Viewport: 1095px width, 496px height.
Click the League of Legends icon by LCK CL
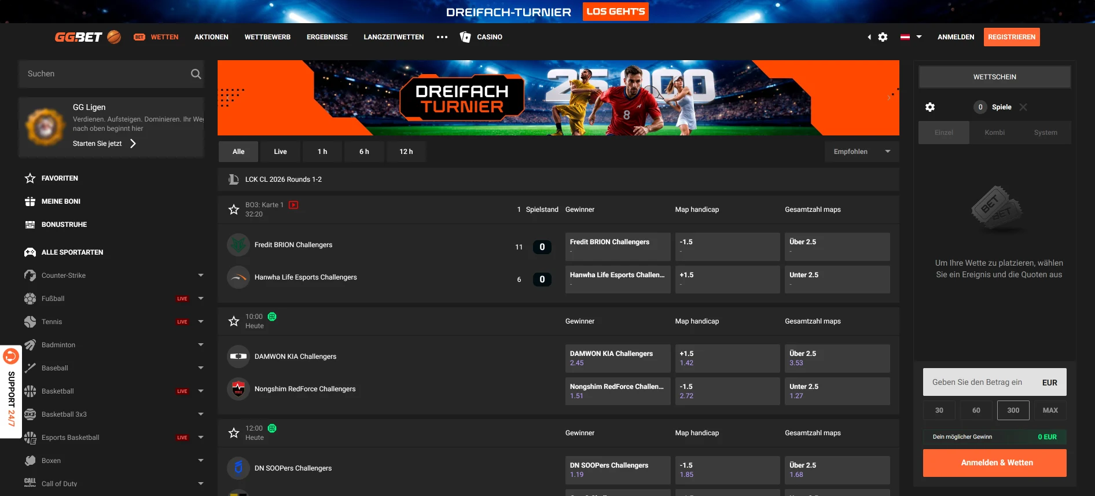233,179
